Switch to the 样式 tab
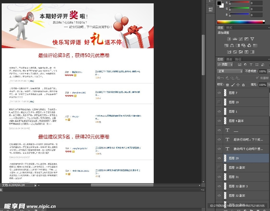The image size is (270, 211). tap(229, 28)
